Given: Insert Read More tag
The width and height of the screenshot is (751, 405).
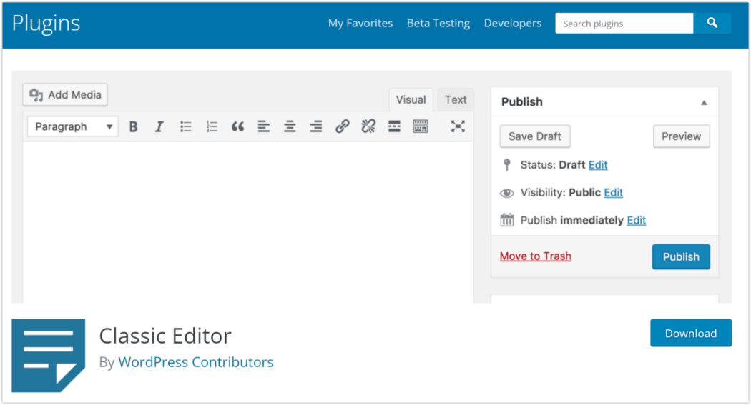Looking at the screenshot, I should [x=394, y=126].
